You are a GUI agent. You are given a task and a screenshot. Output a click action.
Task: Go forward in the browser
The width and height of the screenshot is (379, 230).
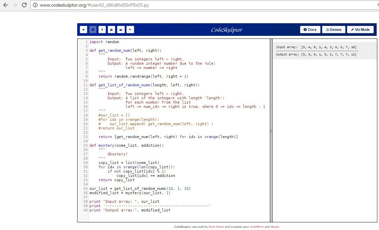[x=15, y=5]
